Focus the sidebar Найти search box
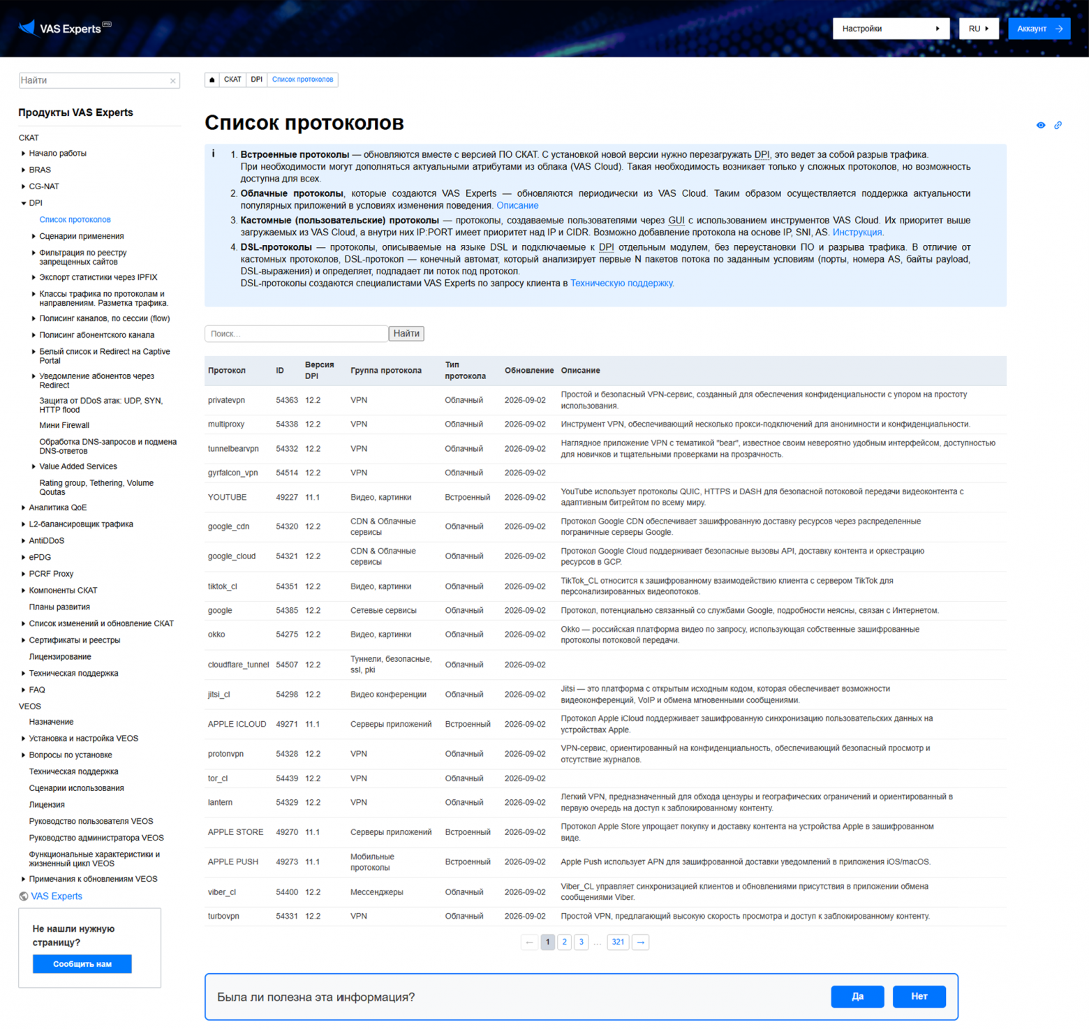 (99, 80)
